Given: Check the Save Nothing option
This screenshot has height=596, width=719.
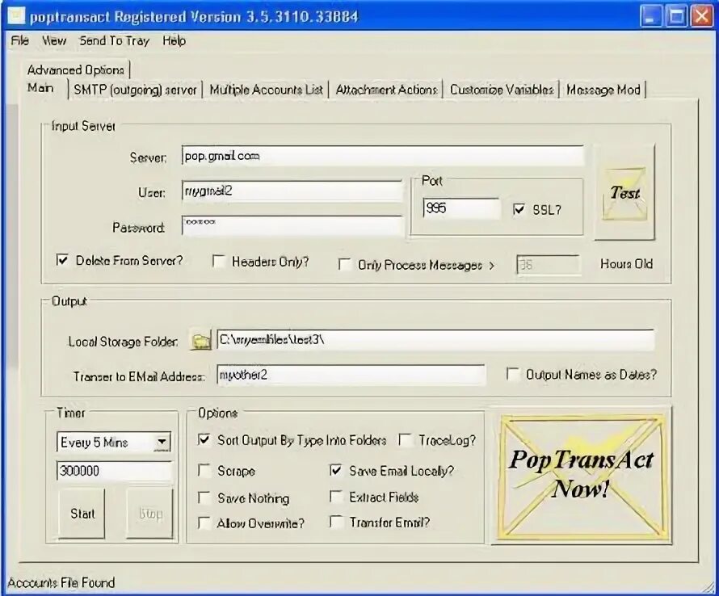Looking at the screenshot, I should [204, 497].
